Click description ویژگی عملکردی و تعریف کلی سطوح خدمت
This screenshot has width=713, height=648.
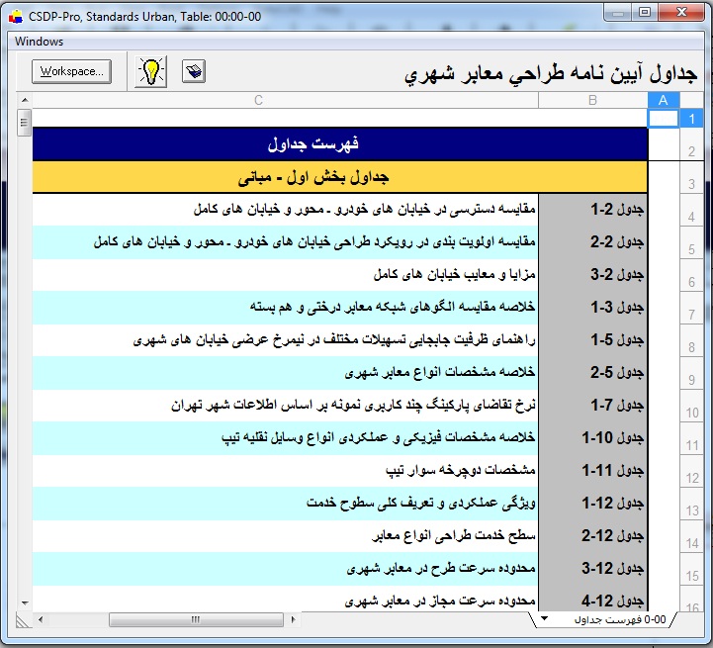[x=421, y=503]
